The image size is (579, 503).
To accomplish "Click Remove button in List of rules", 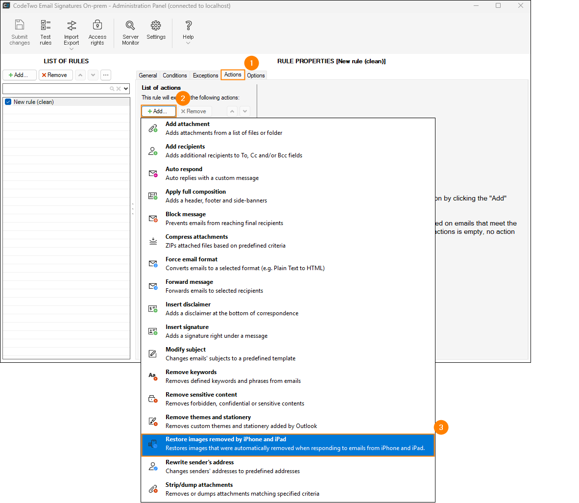I will [55, 75].
